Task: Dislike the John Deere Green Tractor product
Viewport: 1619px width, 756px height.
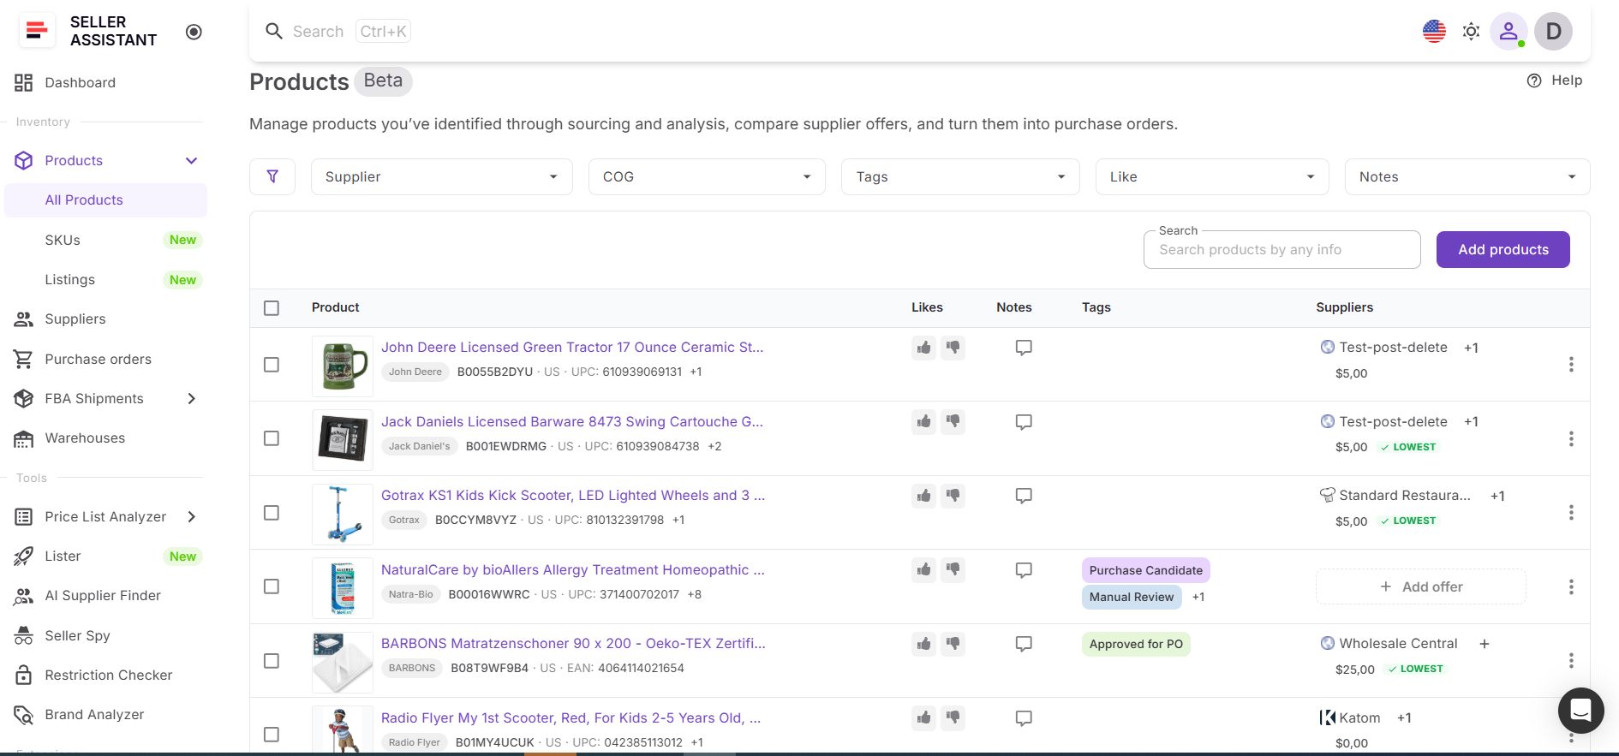Action: [x=953, y=348]
